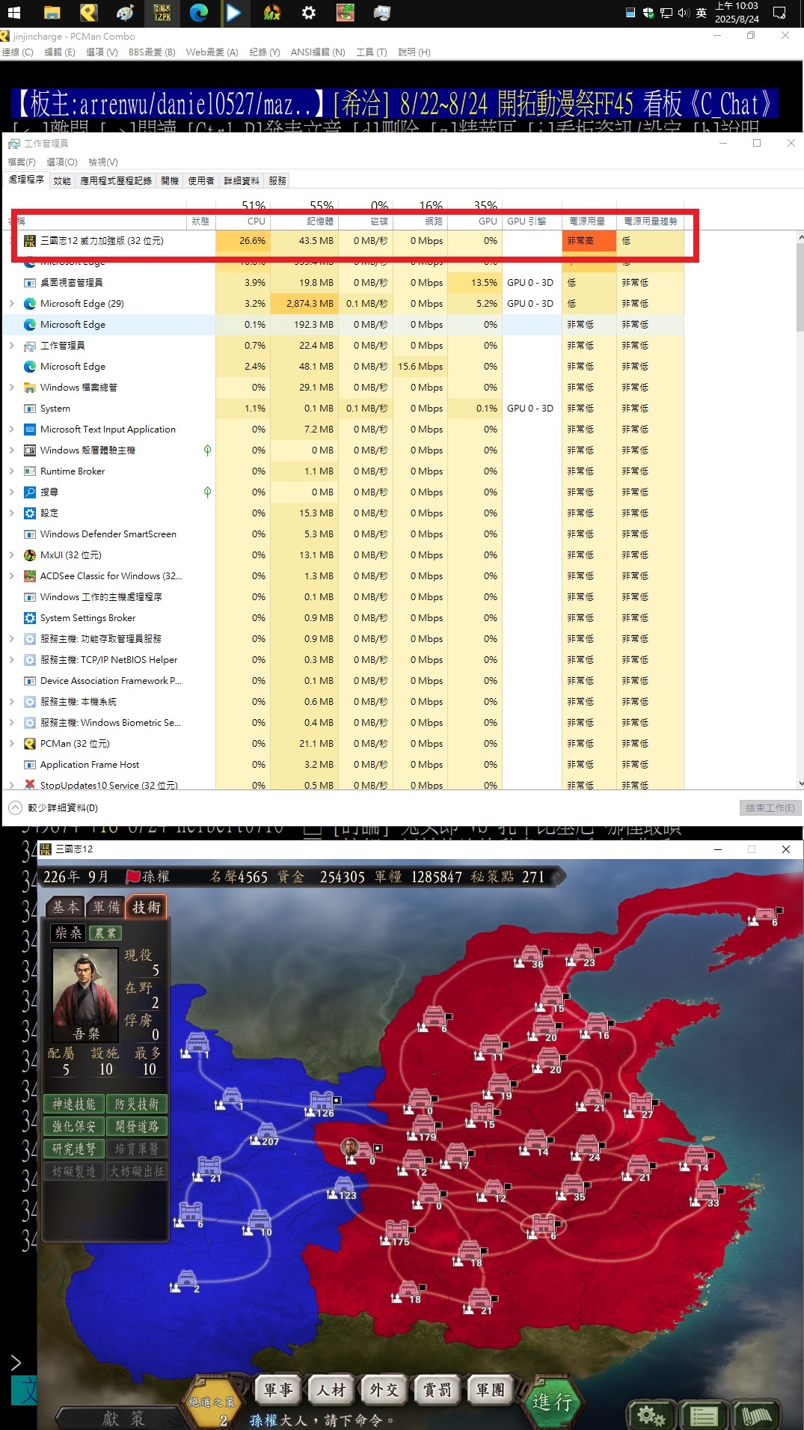Click the officer portrait of 吾粲

click(85, 994)
